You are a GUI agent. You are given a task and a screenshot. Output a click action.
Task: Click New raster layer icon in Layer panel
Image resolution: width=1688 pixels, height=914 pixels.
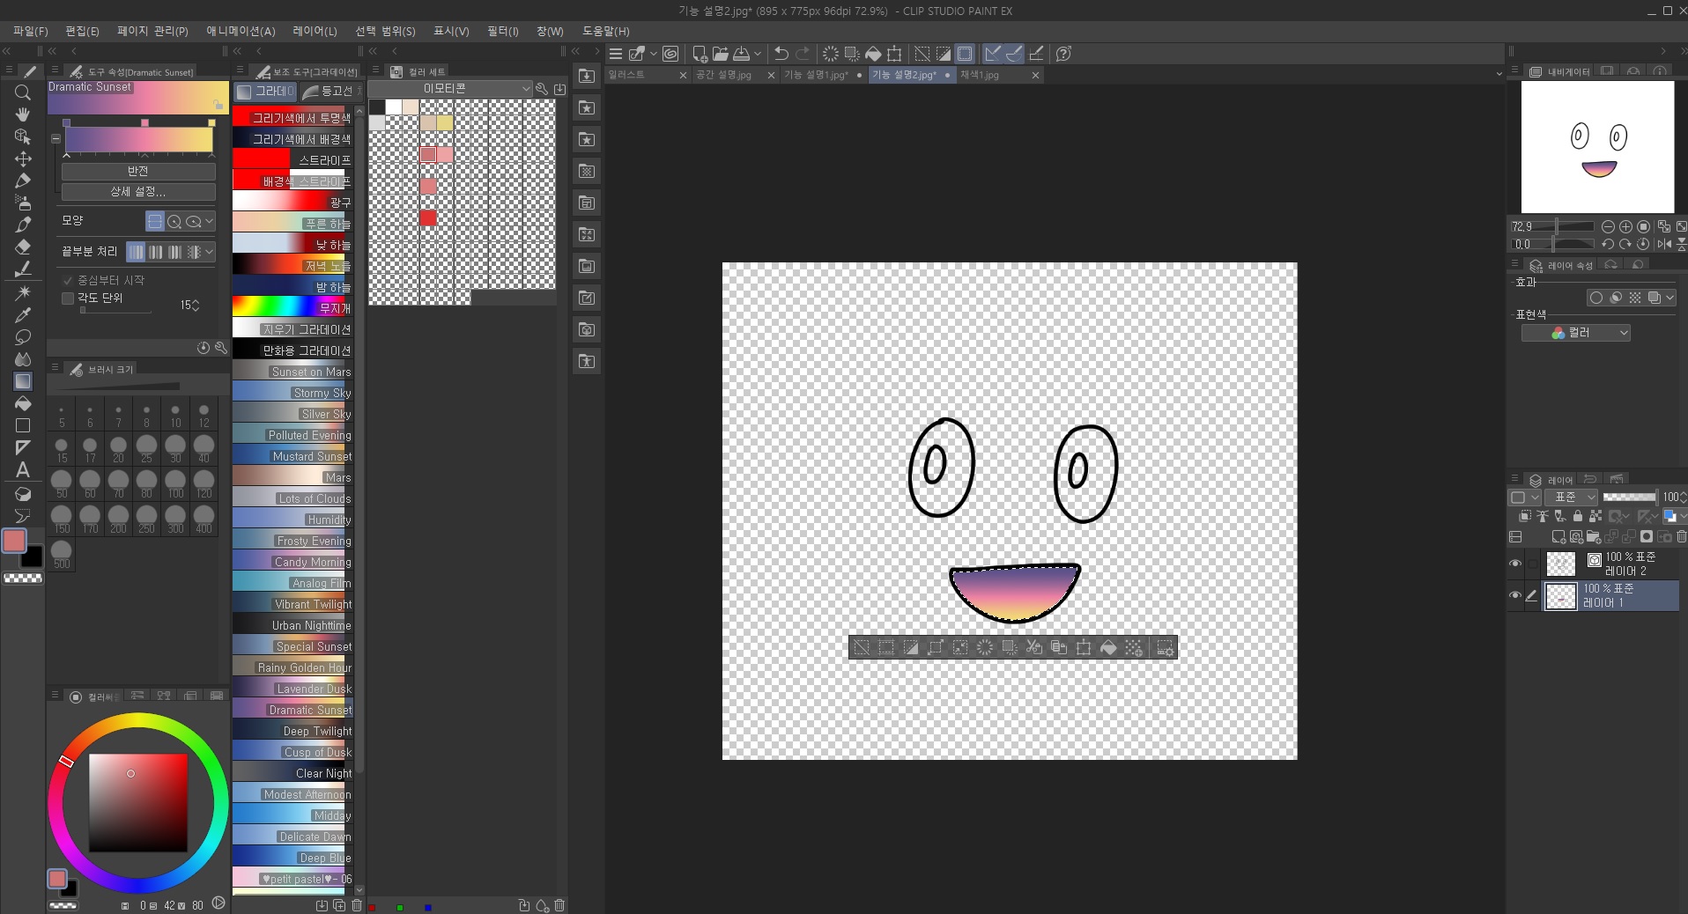click(x=1558, y=536)
